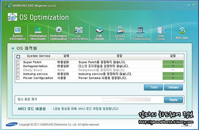This screenshot has width=199, height=130.
Task: Select the Power Configuration service name
Action: [38, 78]
